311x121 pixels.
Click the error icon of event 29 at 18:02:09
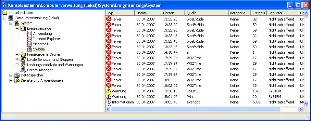[x=109, y=86]
